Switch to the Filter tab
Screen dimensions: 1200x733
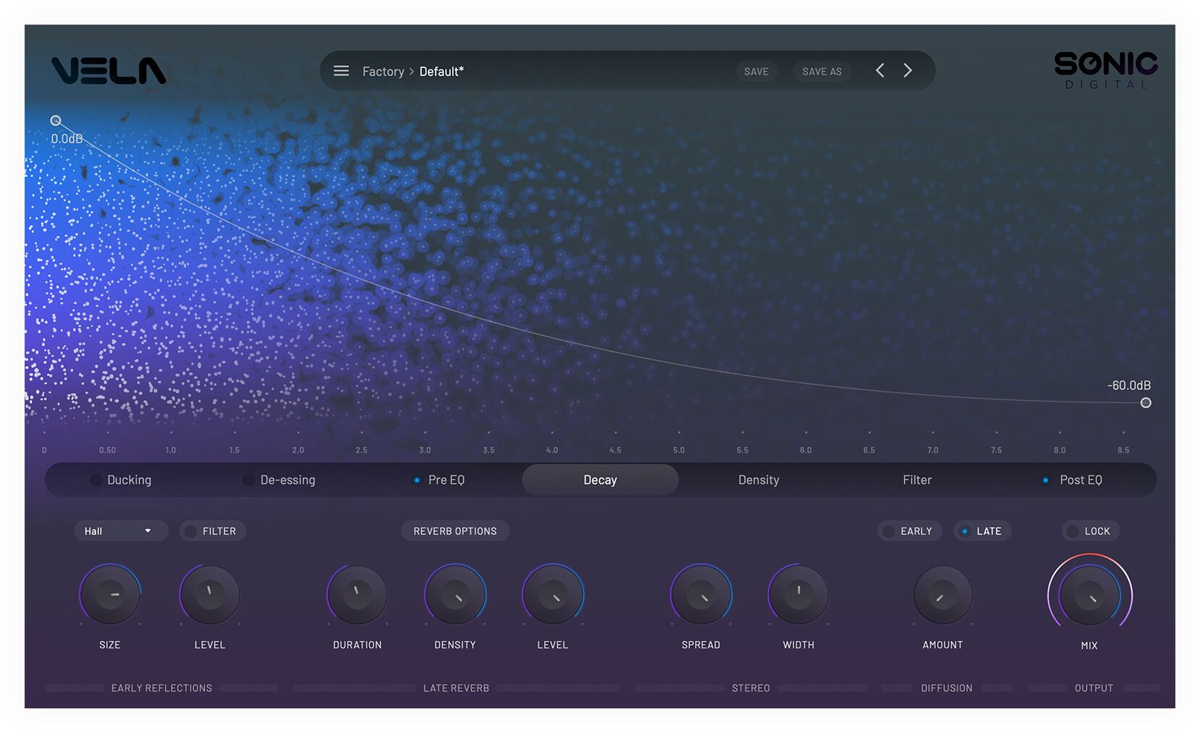(917, 480)
